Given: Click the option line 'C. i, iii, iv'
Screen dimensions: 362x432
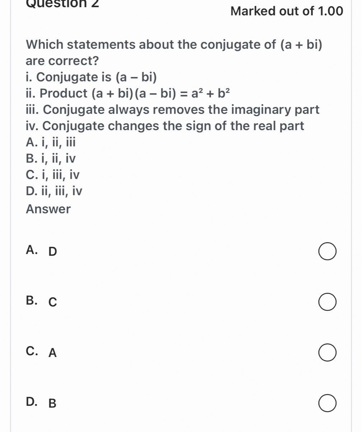Looking at the screenshot, I should click(53, 175).
